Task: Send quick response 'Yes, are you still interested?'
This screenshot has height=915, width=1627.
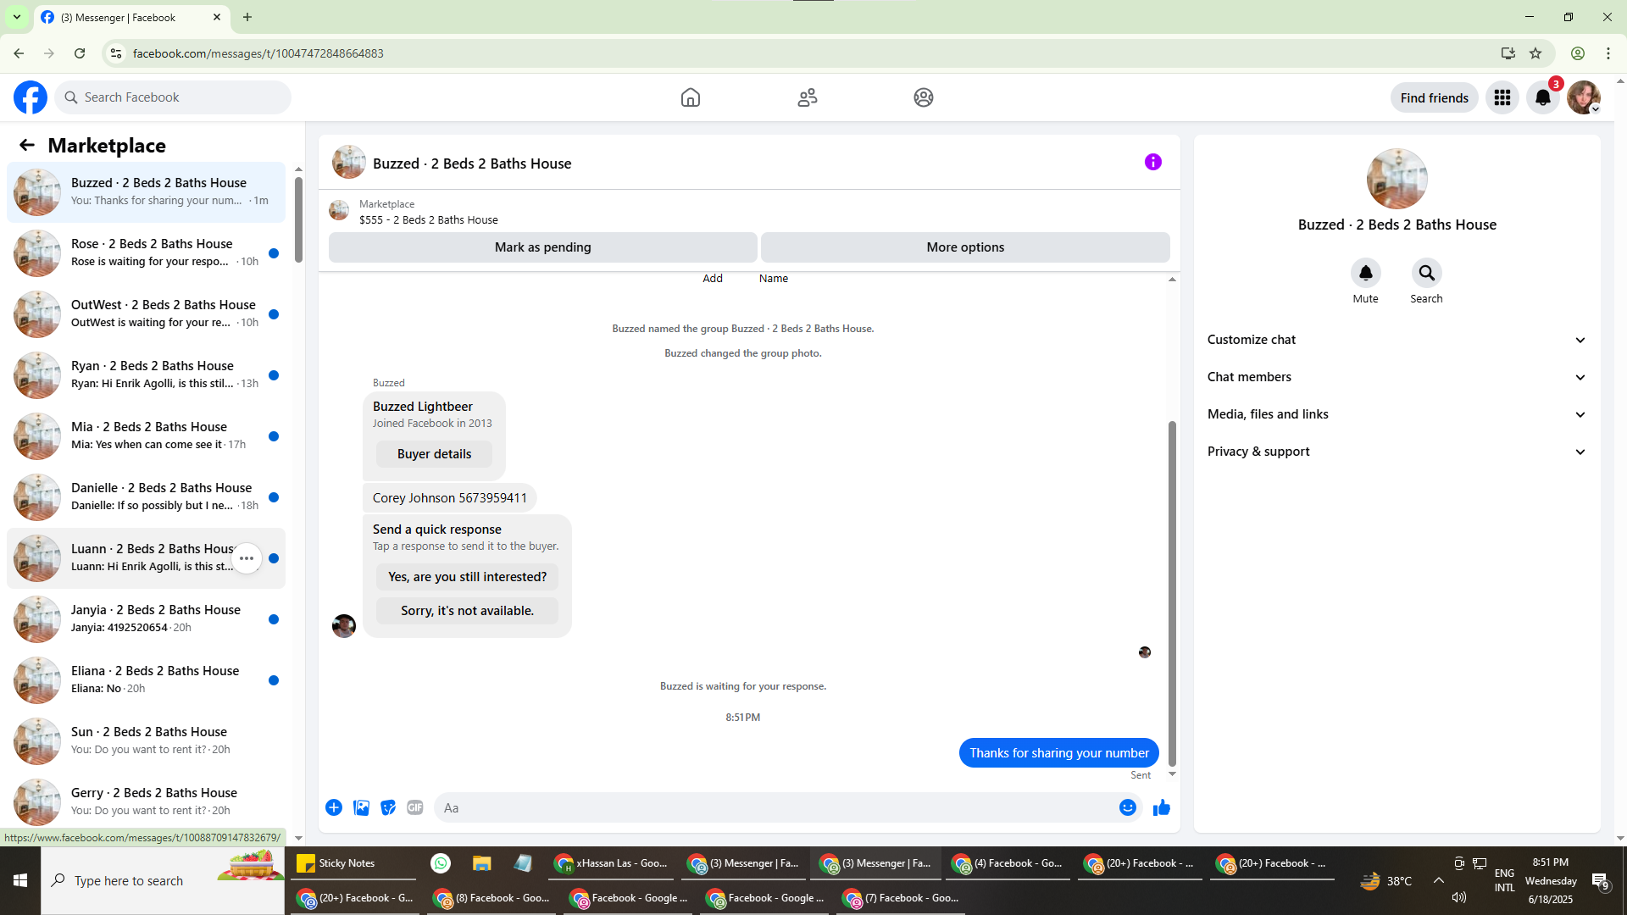Action: click(467, 577)
